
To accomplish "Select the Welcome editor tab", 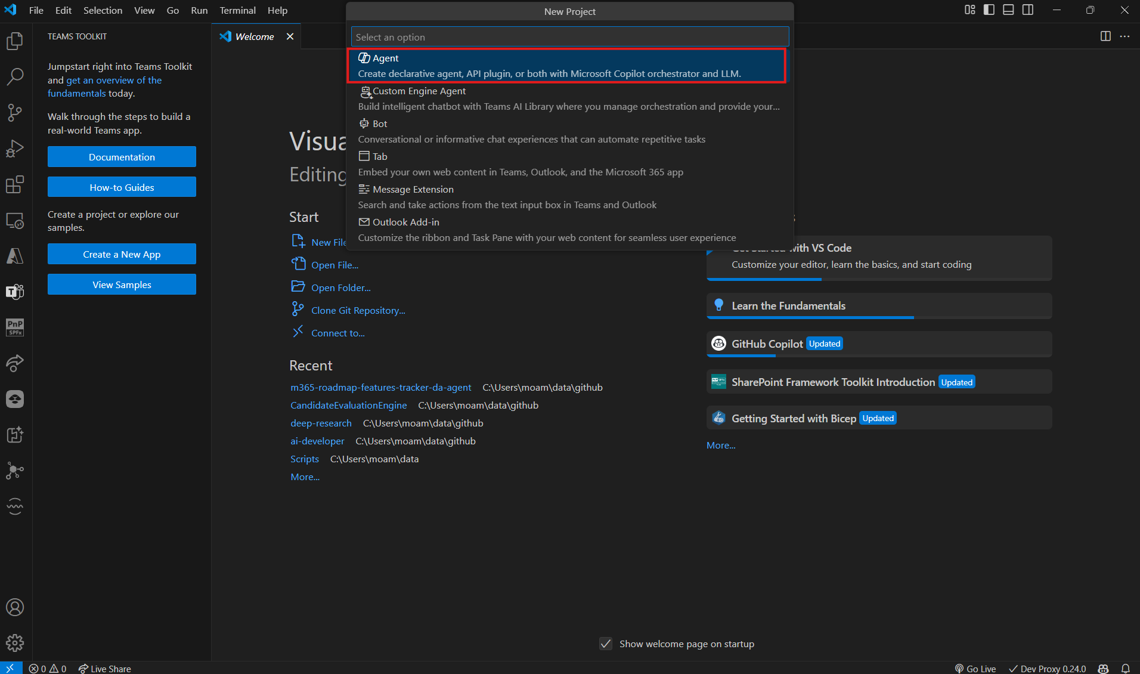I will (256, 36).
